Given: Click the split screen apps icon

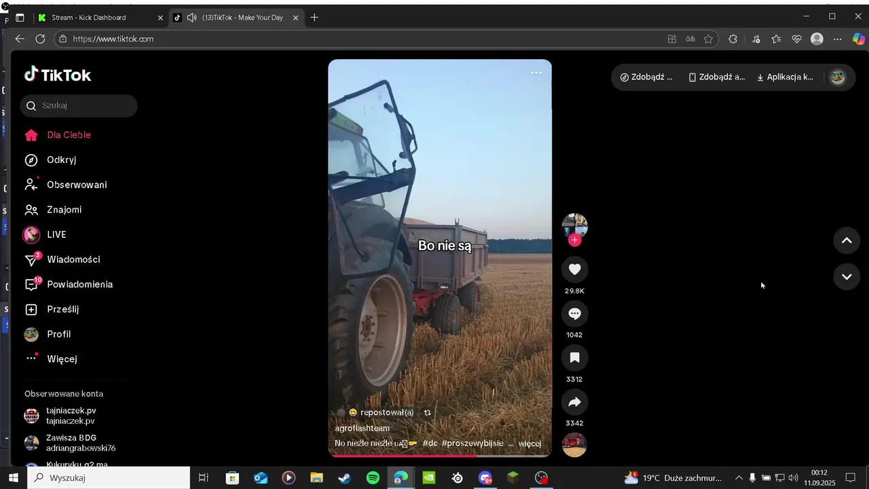Looking at the screenshot, I should point(672,39).
